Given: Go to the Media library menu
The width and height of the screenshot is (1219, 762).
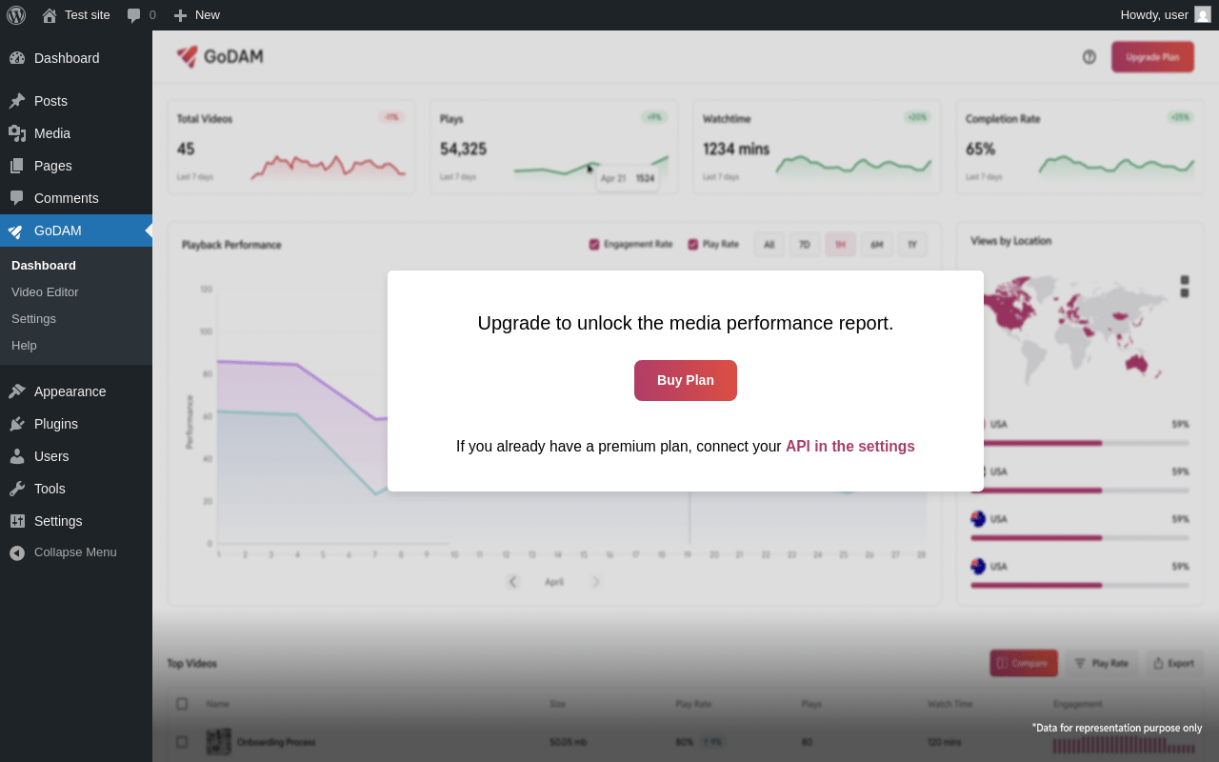Looking at the screenshot, I should (76, 133).
